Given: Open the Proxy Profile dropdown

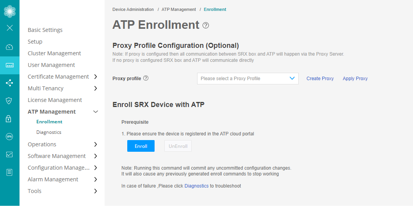Looking at the screenshot, I should point(247,79).
